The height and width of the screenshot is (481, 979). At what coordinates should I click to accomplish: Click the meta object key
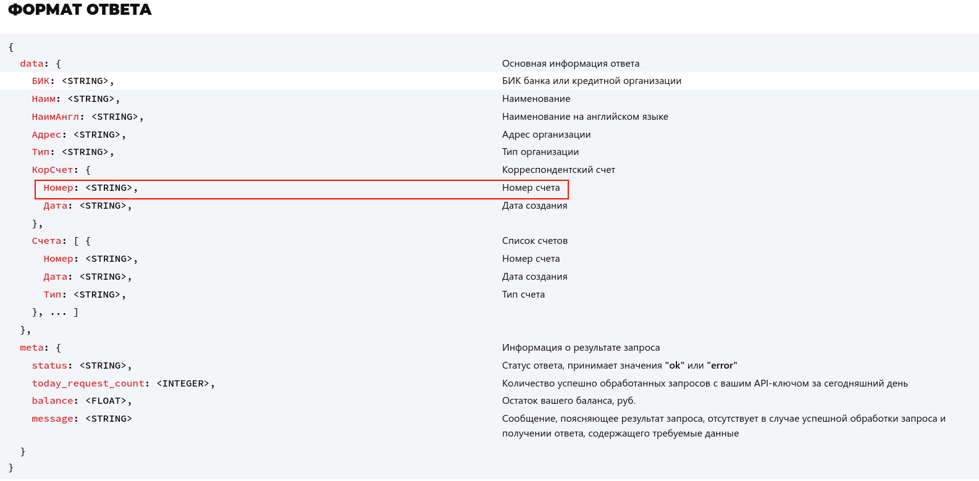point(32,348)
